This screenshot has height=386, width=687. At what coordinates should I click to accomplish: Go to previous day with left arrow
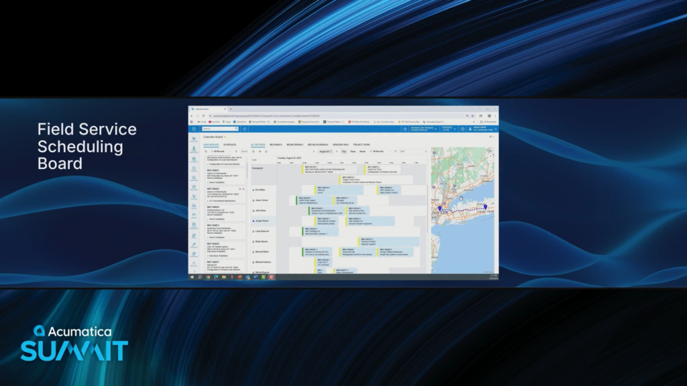313,151
